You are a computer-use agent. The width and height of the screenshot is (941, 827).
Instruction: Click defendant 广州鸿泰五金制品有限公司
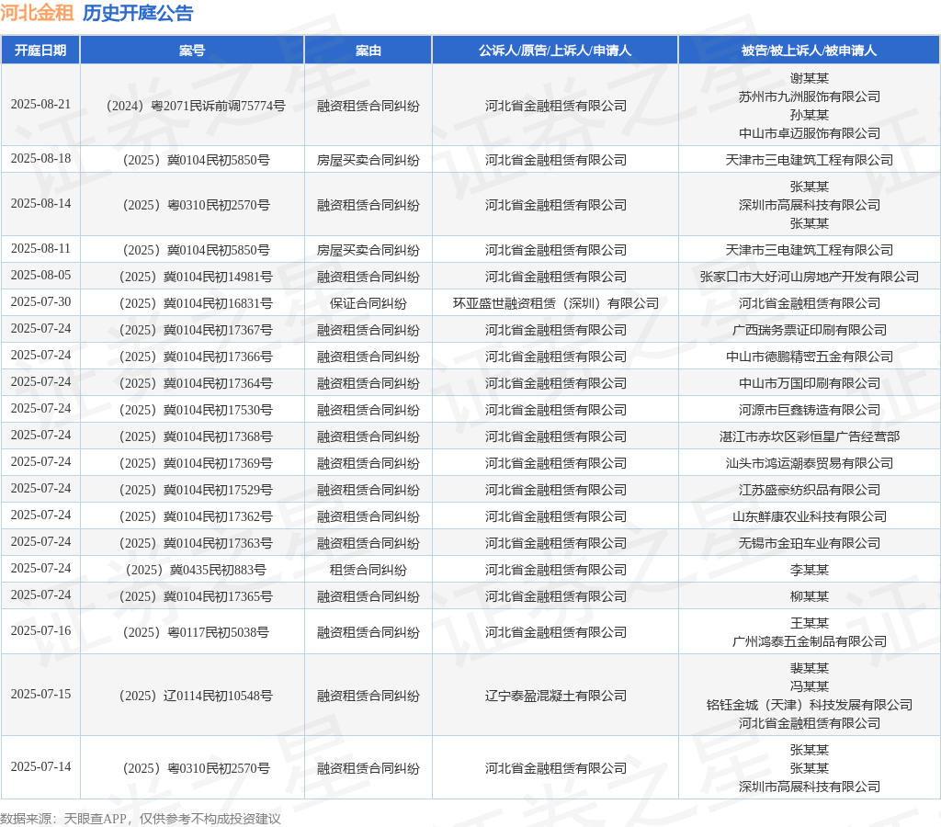pyautogui.click(x=809, y=641)
